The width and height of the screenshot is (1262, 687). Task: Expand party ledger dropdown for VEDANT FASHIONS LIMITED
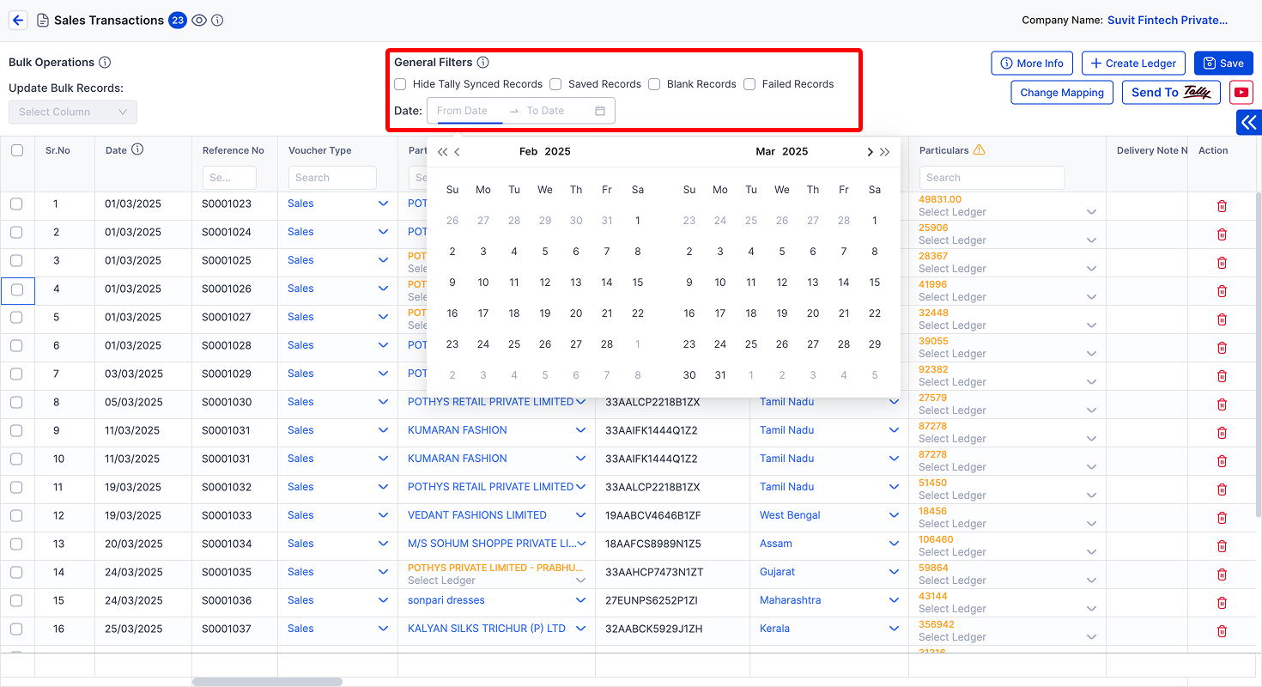click(581, 515)
